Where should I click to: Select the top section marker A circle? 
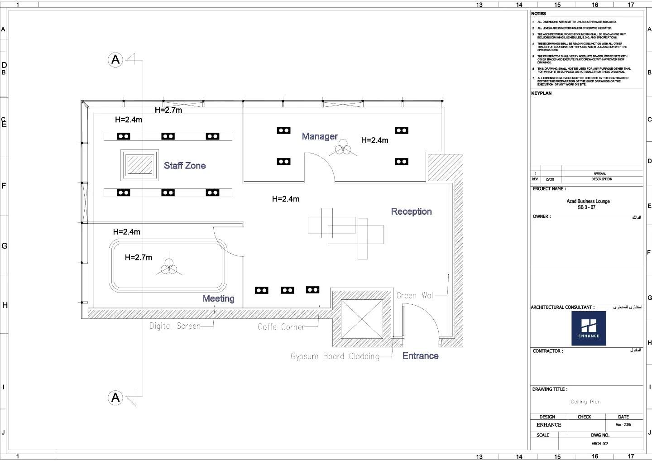(115, 59)
